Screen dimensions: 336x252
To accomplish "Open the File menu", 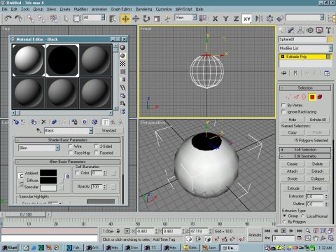I will 5,9.
